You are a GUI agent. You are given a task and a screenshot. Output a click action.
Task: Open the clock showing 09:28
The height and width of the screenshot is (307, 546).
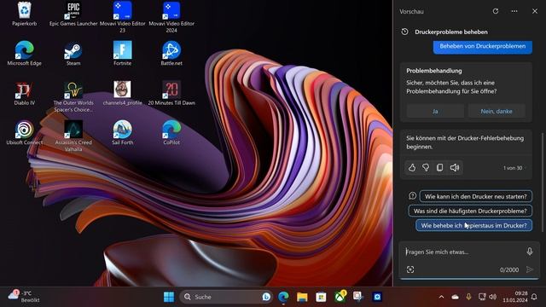[515, 297]
